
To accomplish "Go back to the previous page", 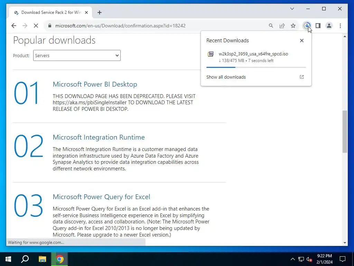I will [x=14, y=26].
